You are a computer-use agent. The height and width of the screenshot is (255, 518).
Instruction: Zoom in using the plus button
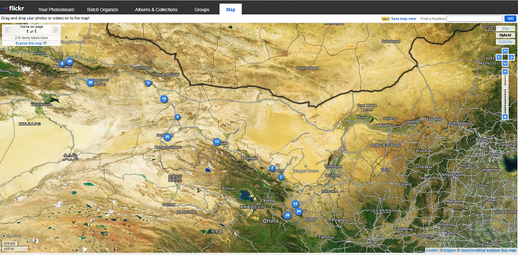pyautogui.click(x=505, y=116)
